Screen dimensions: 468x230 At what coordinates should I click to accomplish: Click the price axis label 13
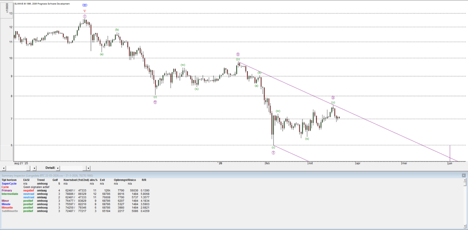11,13
